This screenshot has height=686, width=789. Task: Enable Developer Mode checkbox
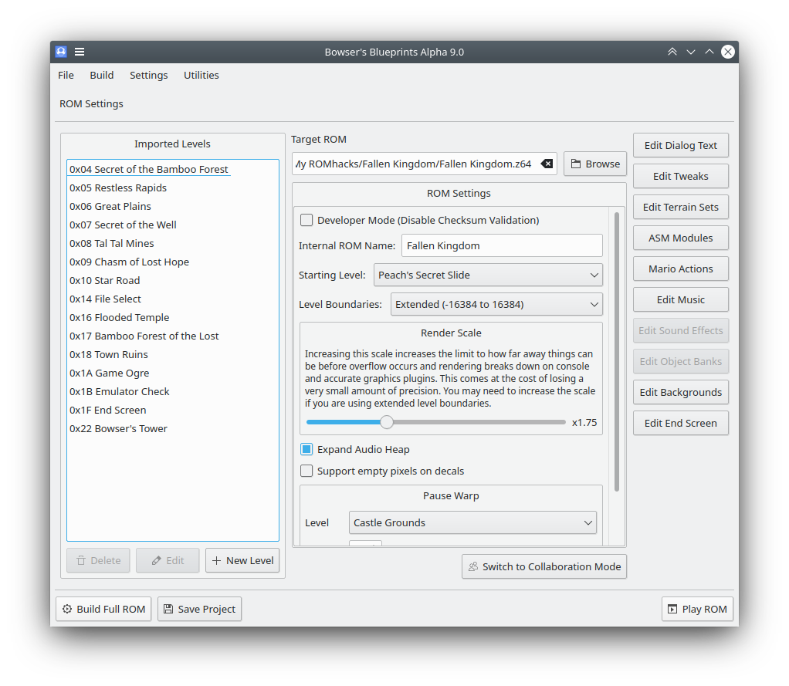(x=306, y=220)
